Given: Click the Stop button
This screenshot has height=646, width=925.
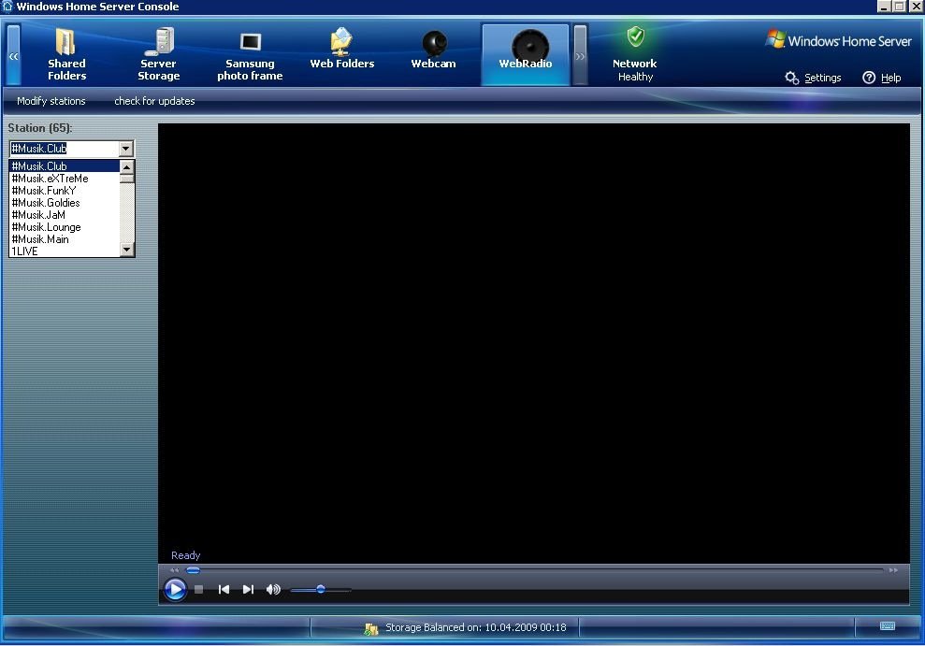Looking at the screenshot, I should (199, 589).
